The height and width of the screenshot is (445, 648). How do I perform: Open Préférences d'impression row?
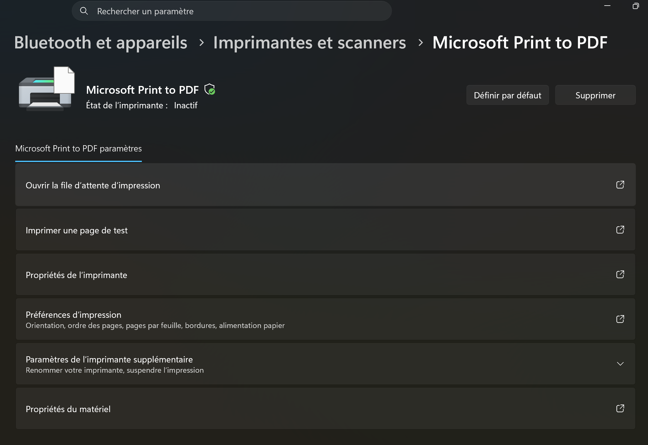coord(325,319)
